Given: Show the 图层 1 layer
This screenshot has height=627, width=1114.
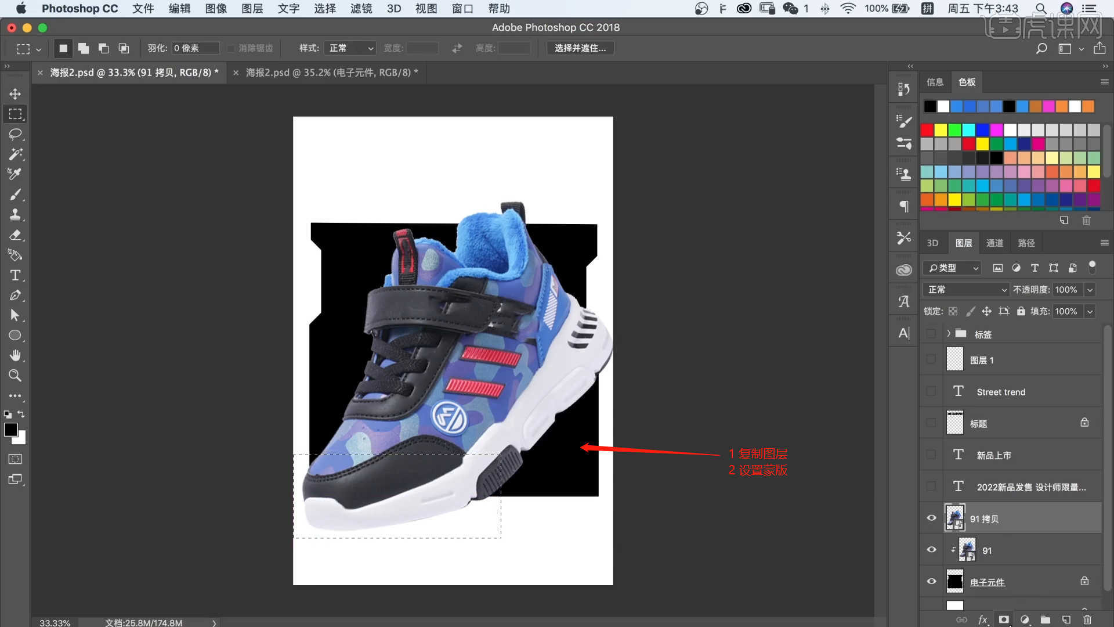Looking at the screenshot, I should [x=932, y=360].
